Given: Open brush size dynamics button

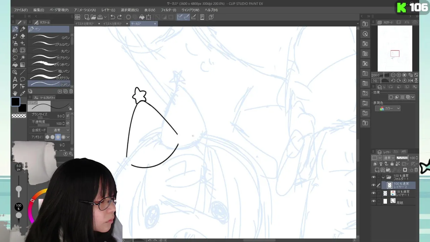Looking at the screenshot, I should coord(68,116).
